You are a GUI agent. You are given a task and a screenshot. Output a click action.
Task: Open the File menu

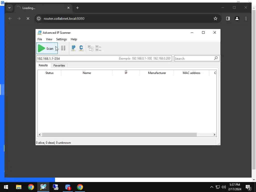[40, 39]
